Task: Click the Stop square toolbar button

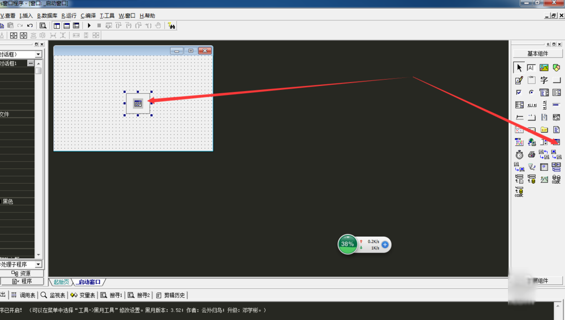Action: point(99,25)
